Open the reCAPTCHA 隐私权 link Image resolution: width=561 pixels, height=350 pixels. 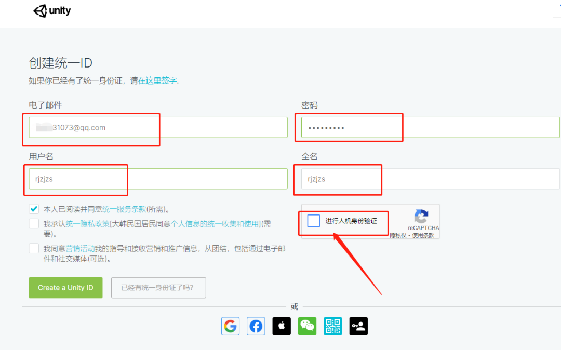(x=398, y=235)
